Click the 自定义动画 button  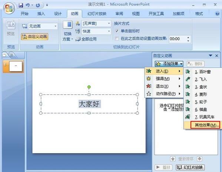(35, 37)
